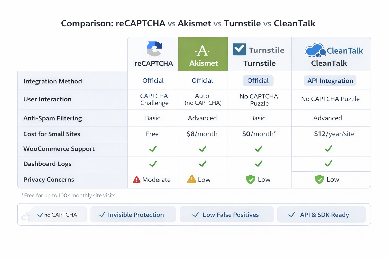
Task: Click Akismet Dashboard Logs checkmark
Action: 203,164
